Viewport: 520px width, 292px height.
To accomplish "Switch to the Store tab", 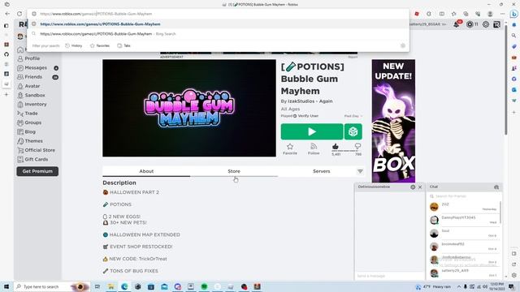I will point(234,171).
